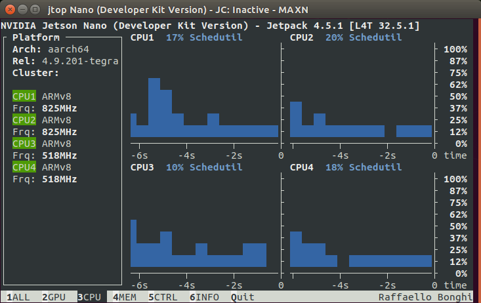Click the 4.9.201-tegra release value
This screenshot has height=303, width=481.
[80, 61]
